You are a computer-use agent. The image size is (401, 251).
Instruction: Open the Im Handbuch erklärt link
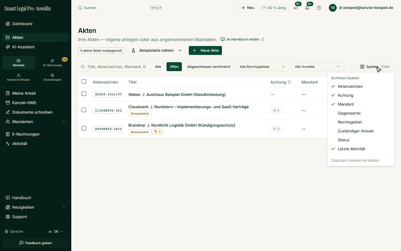(x=242, y=39)
